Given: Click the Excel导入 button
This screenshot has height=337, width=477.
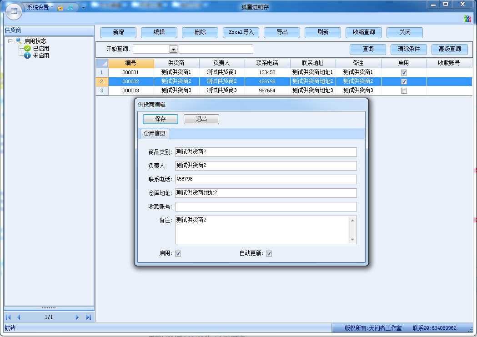Looking at the screenshot, I should coord(241,32).
